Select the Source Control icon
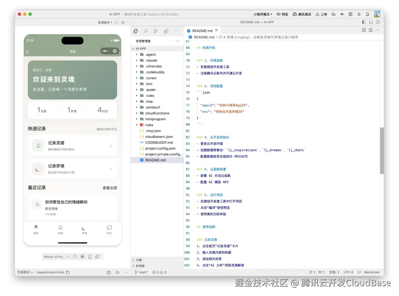This screenshot has width=399, height=296. (x=156, y=31)
